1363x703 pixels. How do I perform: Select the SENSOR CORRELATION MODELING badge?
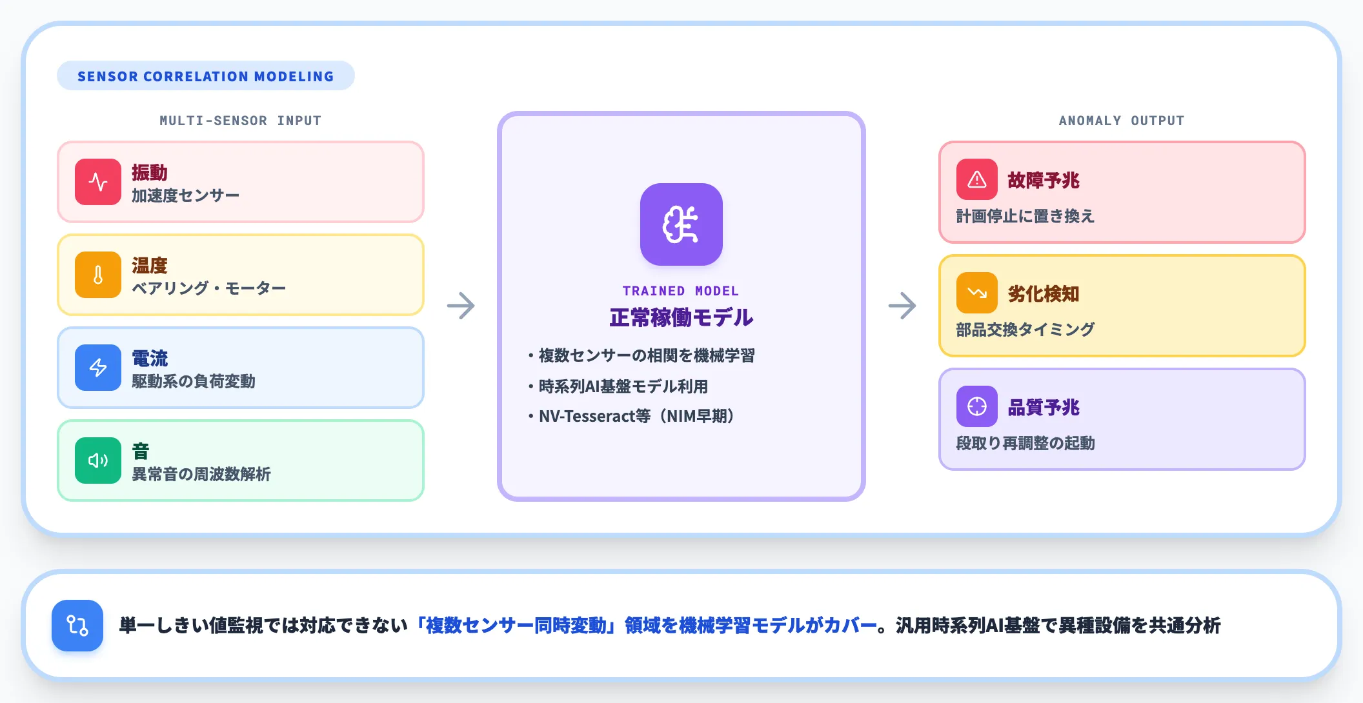pos(206,76)
